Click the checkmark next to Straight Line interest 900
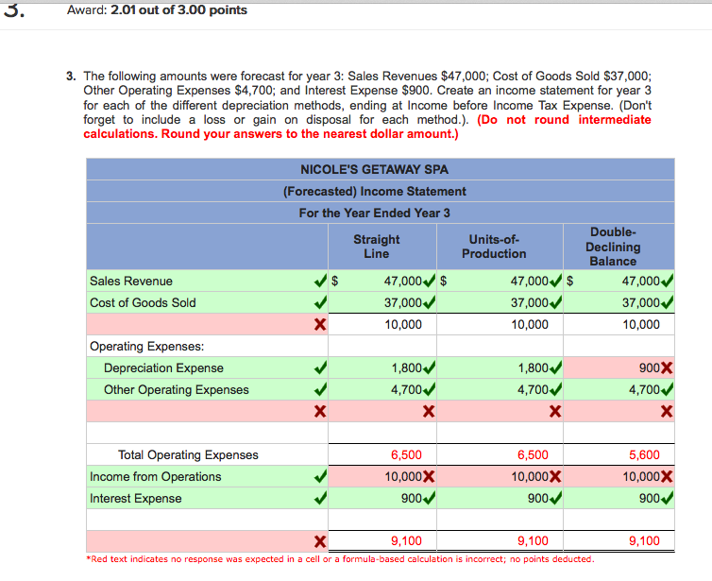Screen dimensions: 712x581 click(429, 498)
